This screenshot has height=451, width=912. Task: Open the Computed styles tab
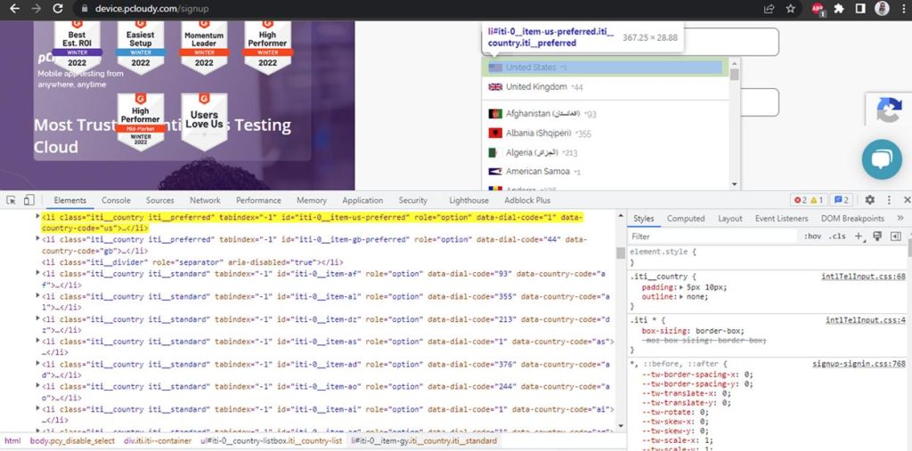point(686,218)
